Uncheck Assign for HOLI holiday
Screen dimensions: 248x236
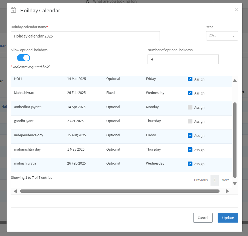(190, 79)
